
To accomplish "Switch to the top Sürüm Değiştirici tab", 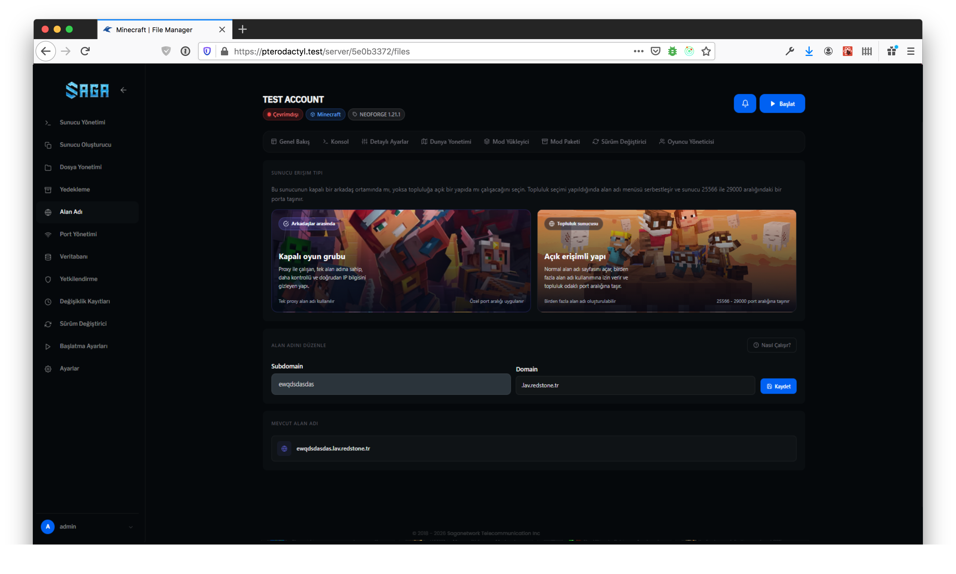I will (x=619, y=142).
